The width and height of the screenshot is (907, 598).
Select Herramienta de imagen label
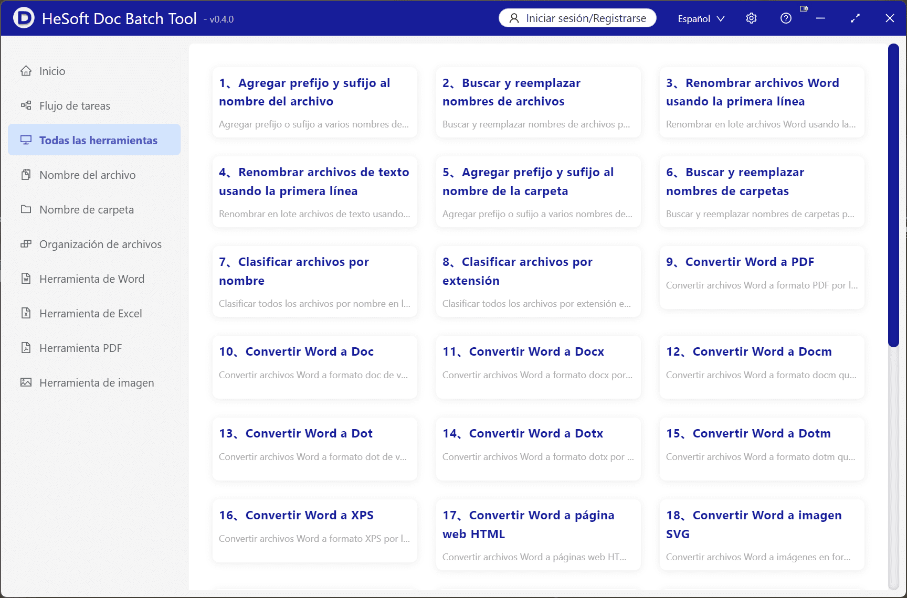pos(97,382)
